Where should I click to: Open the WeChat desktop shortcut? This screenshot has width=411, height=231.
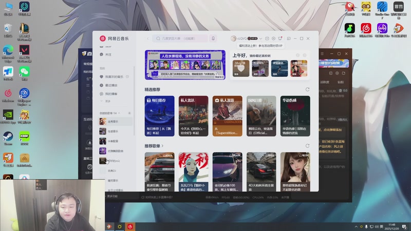coord(24,73)
